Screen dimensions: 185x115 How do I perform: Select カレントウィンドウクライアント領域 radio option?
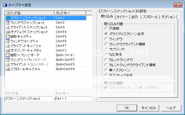[106, 65]
